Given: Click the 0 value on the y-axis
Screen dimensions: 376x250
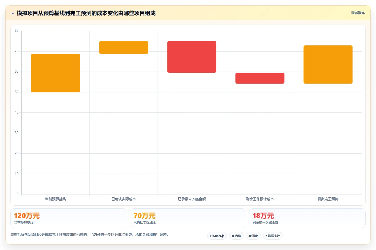Looking at the screenshot, I should click(18, 194).
